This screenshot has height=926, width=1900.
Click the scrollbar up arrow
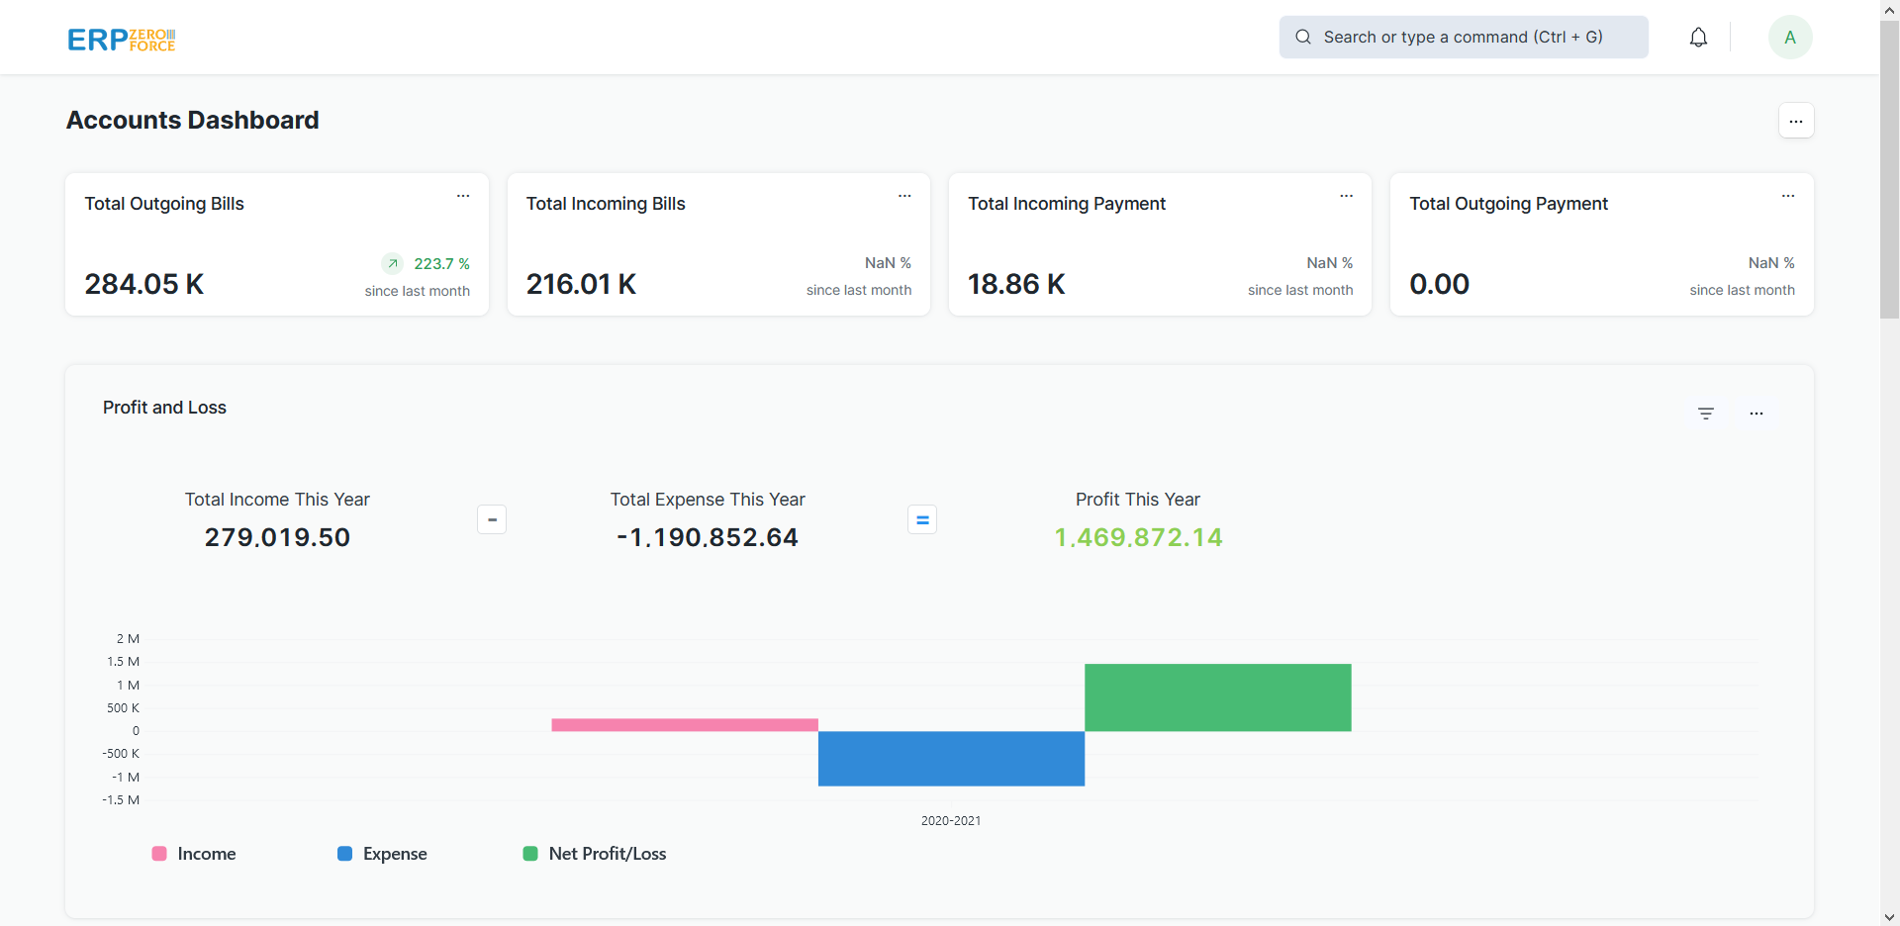(x=1889, y=9)
